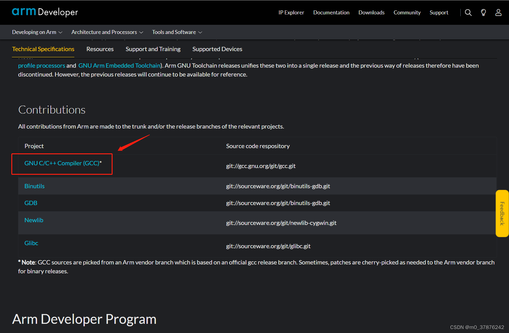The width and height of the screenshot is (509, 333).
Task: Open Community in top navigation
Action: pos(407,13)
